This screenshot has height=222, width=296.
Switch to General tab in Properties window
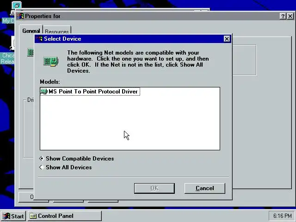click(31, 31)
